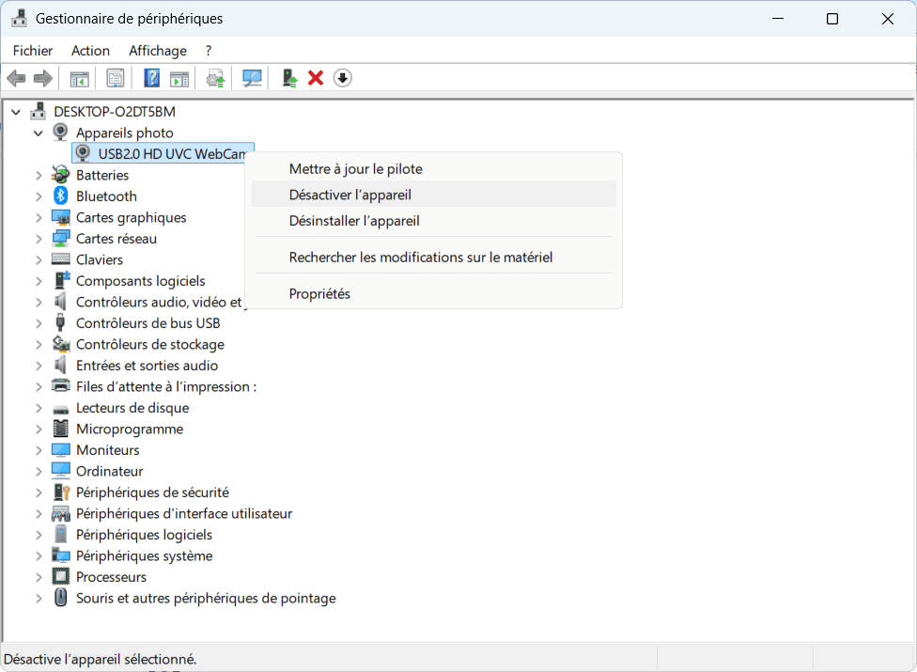Click the Bluetooth category icon
Image resolution: width=917 pixels, height=672 pixels.
tap(61, 195)
